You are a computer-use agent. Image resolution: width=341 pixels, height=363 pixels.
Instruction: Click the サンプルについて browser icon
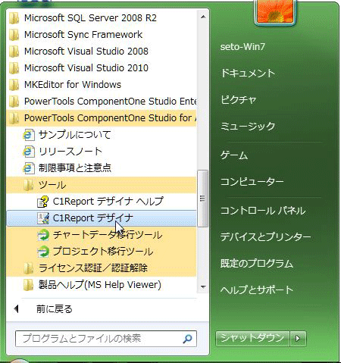pos(29,135)
